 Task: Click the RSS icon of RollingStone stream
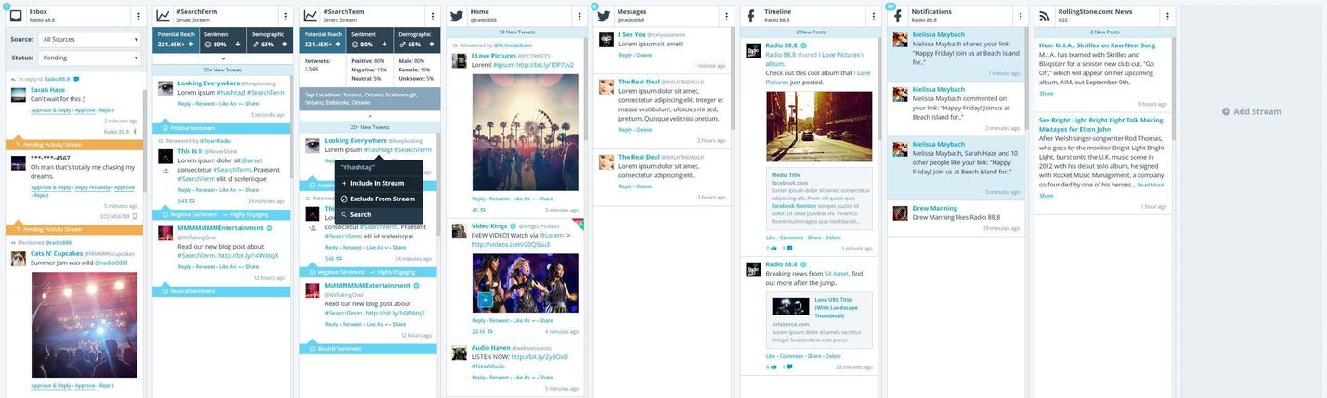click(1045, 16)
